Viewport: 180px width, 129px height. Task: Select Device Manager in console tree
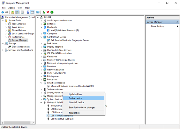[20, 40]
